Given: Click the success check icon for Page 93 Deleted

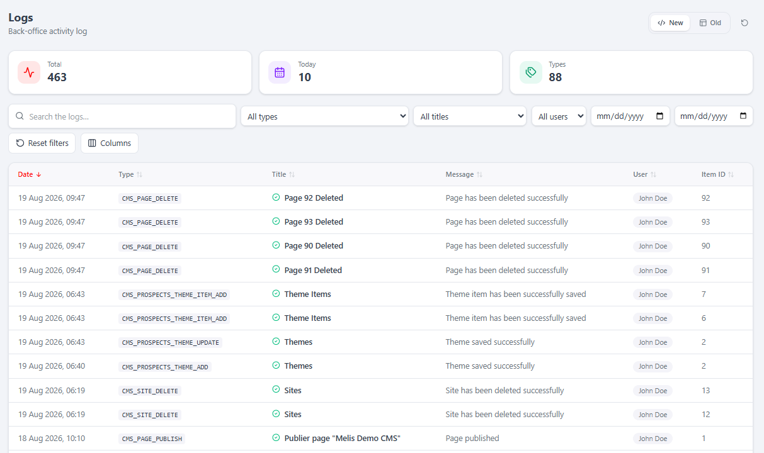Looking at the screenshot, I should point(276,221).
